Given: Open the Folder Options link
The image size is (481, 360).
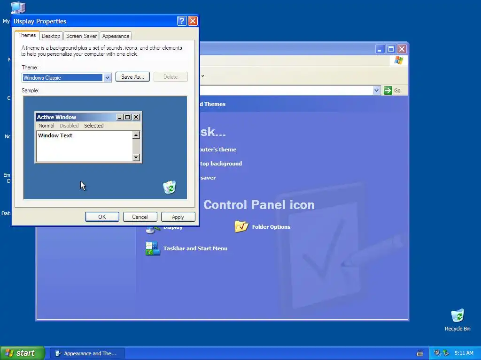Looking at the screenshot, I should coord(271,227).
